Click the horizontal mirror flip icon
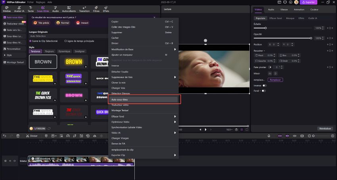The image size is (337, 180). (270, 74)
